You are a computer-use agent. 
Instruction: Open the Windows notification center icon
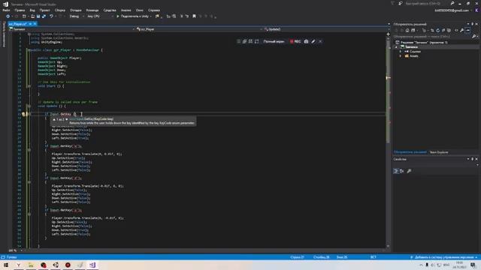[473, 265]
